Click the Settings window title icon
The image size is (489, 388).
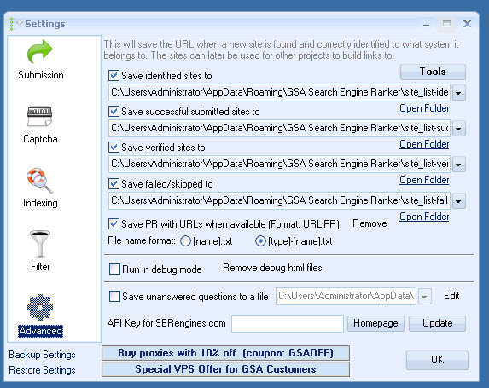point(15,24)
